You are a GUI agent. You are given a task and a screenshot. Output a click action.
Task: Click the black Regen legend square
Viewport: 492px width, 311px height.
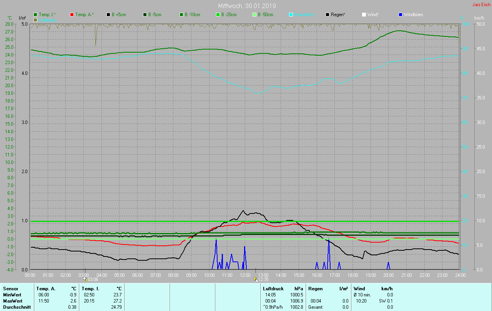pos(327,15)
